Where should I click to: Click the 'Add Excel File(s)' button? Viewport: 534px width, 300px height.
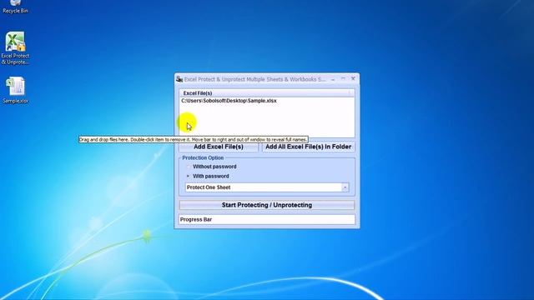(x=219, y=147)
